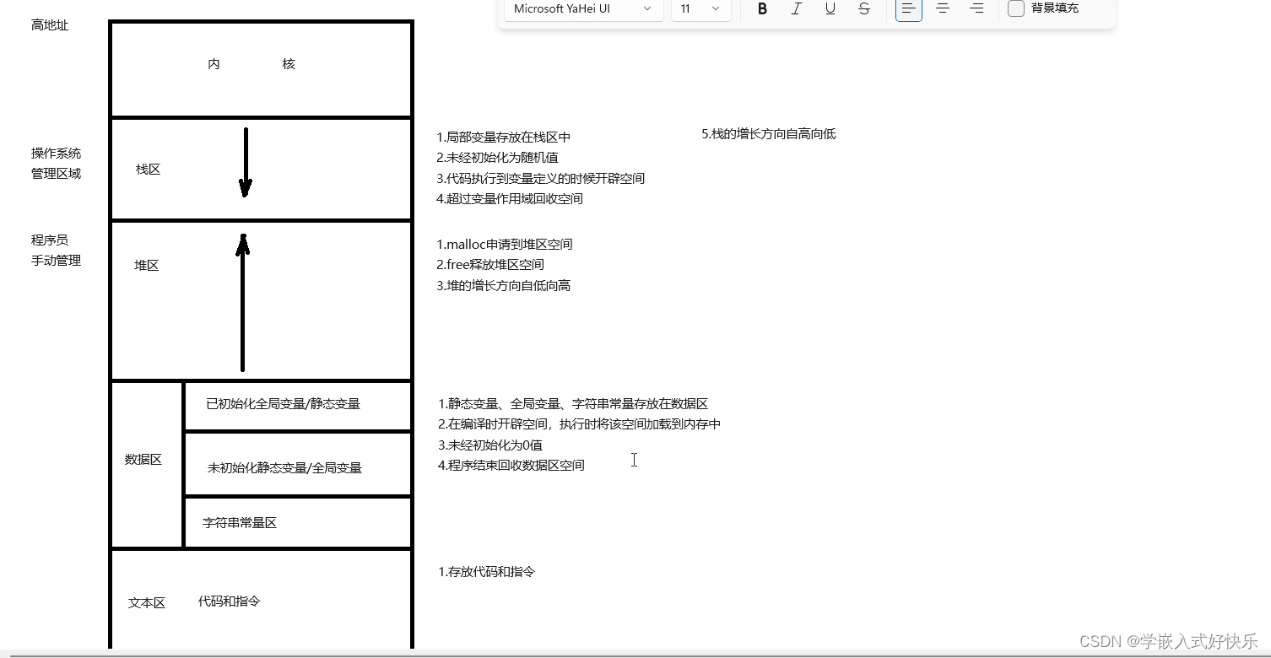Click 1.存放代码和指令 line

pos(487,572)
